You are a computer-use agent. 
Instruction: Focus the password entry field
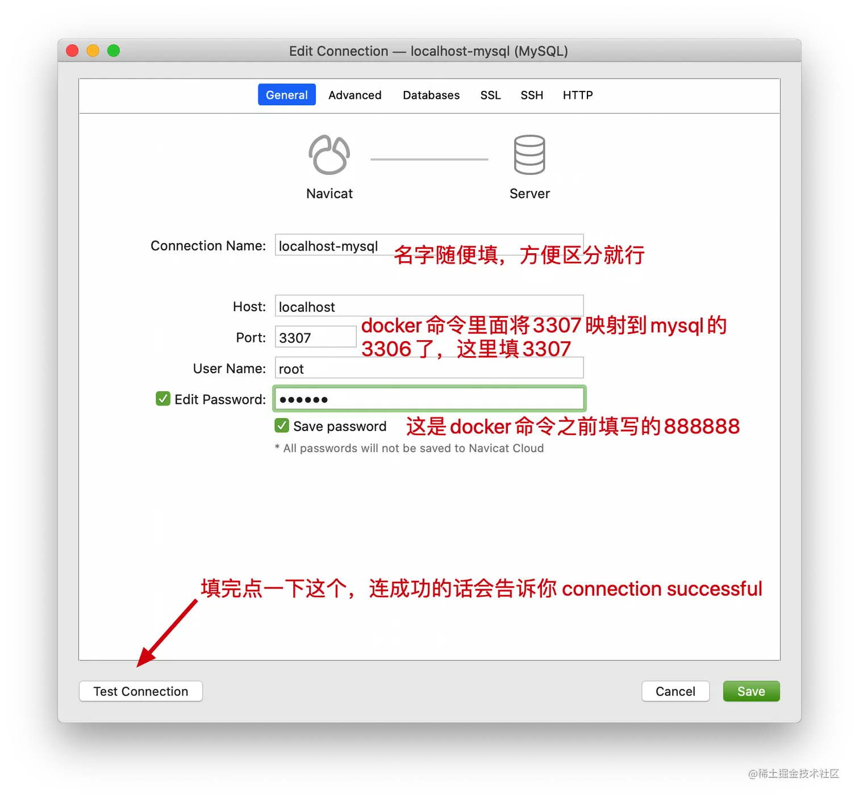(x=429, y=399)
